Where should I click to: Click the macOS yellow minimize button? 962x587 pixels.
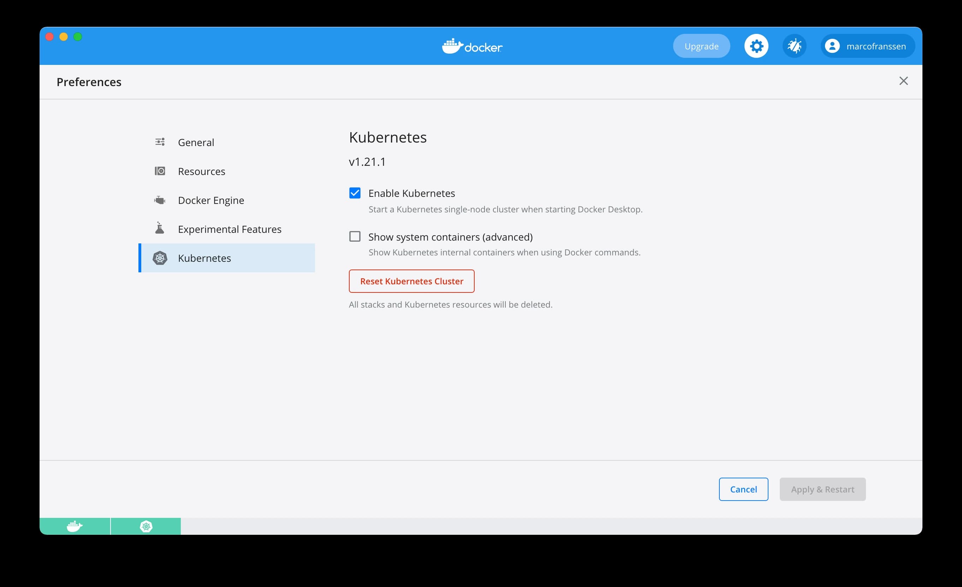64,37
